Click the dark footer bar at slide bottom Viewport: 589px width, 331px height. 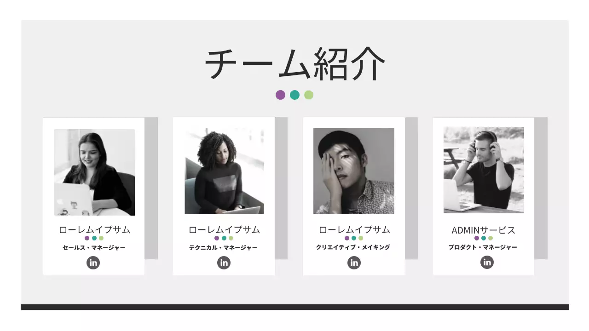click(295, 307)
